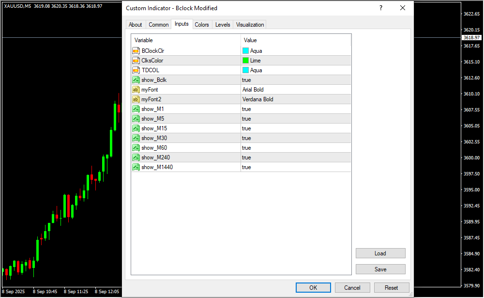
Task: Click the BClockClr color variable icon
Action: (x=136, y=51)
